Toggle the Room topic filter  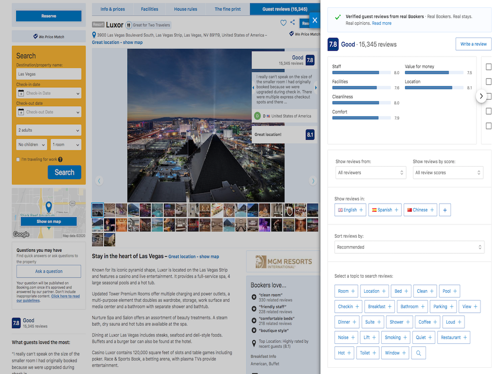[x=346, y=291]
